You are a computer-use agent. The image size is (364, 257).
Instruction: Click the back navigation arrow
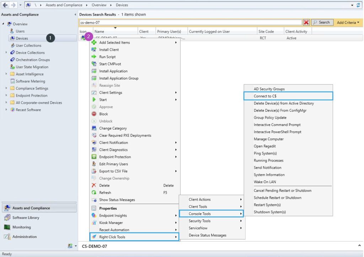[5, 5]
